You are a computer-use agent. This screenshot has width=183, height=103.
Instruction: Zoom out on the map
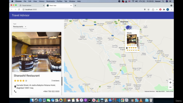(170, 87)
